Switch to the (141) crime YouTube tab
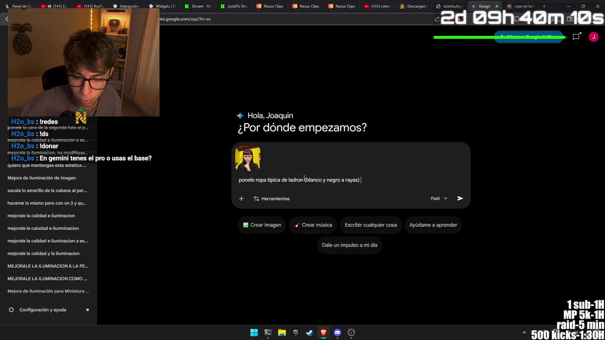The image size is (605, 340). 378,6
